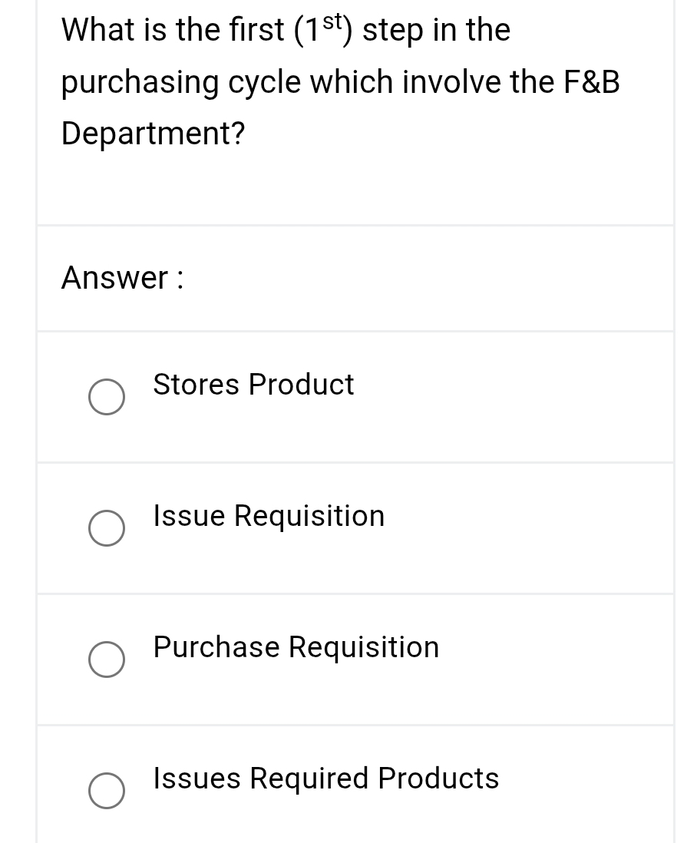Click the Issue Requisition answer label
This screenshot has width=687, height=843.
[269, 517]
